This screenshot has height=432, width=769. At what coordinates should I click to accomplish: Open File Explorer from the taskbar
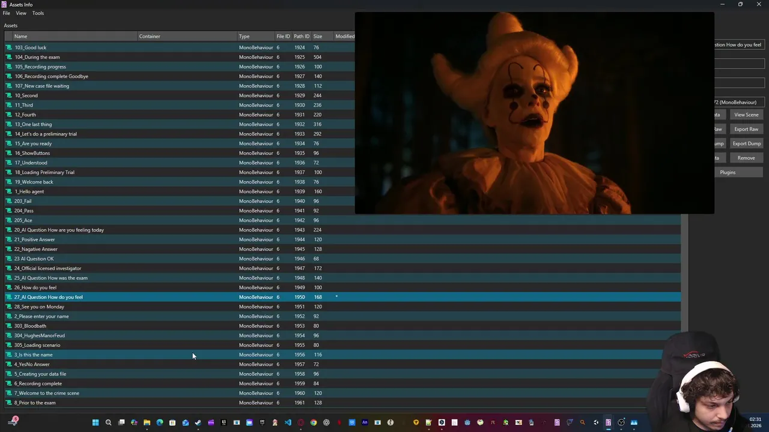tap(147, 422)
